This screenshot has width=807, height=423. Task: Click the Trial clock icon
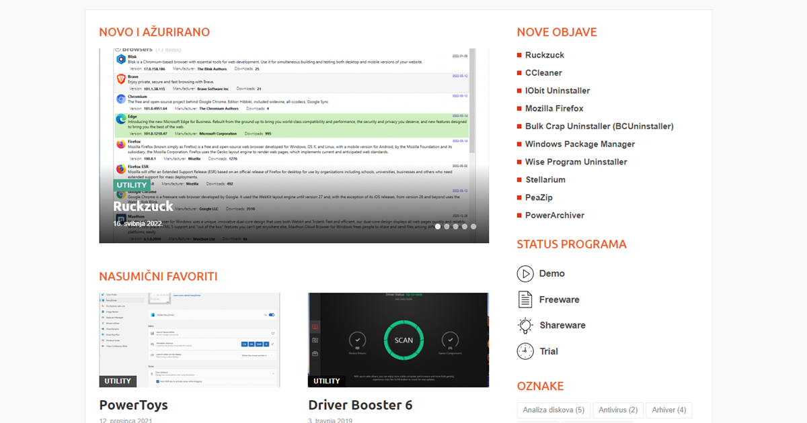click(525, 351)
